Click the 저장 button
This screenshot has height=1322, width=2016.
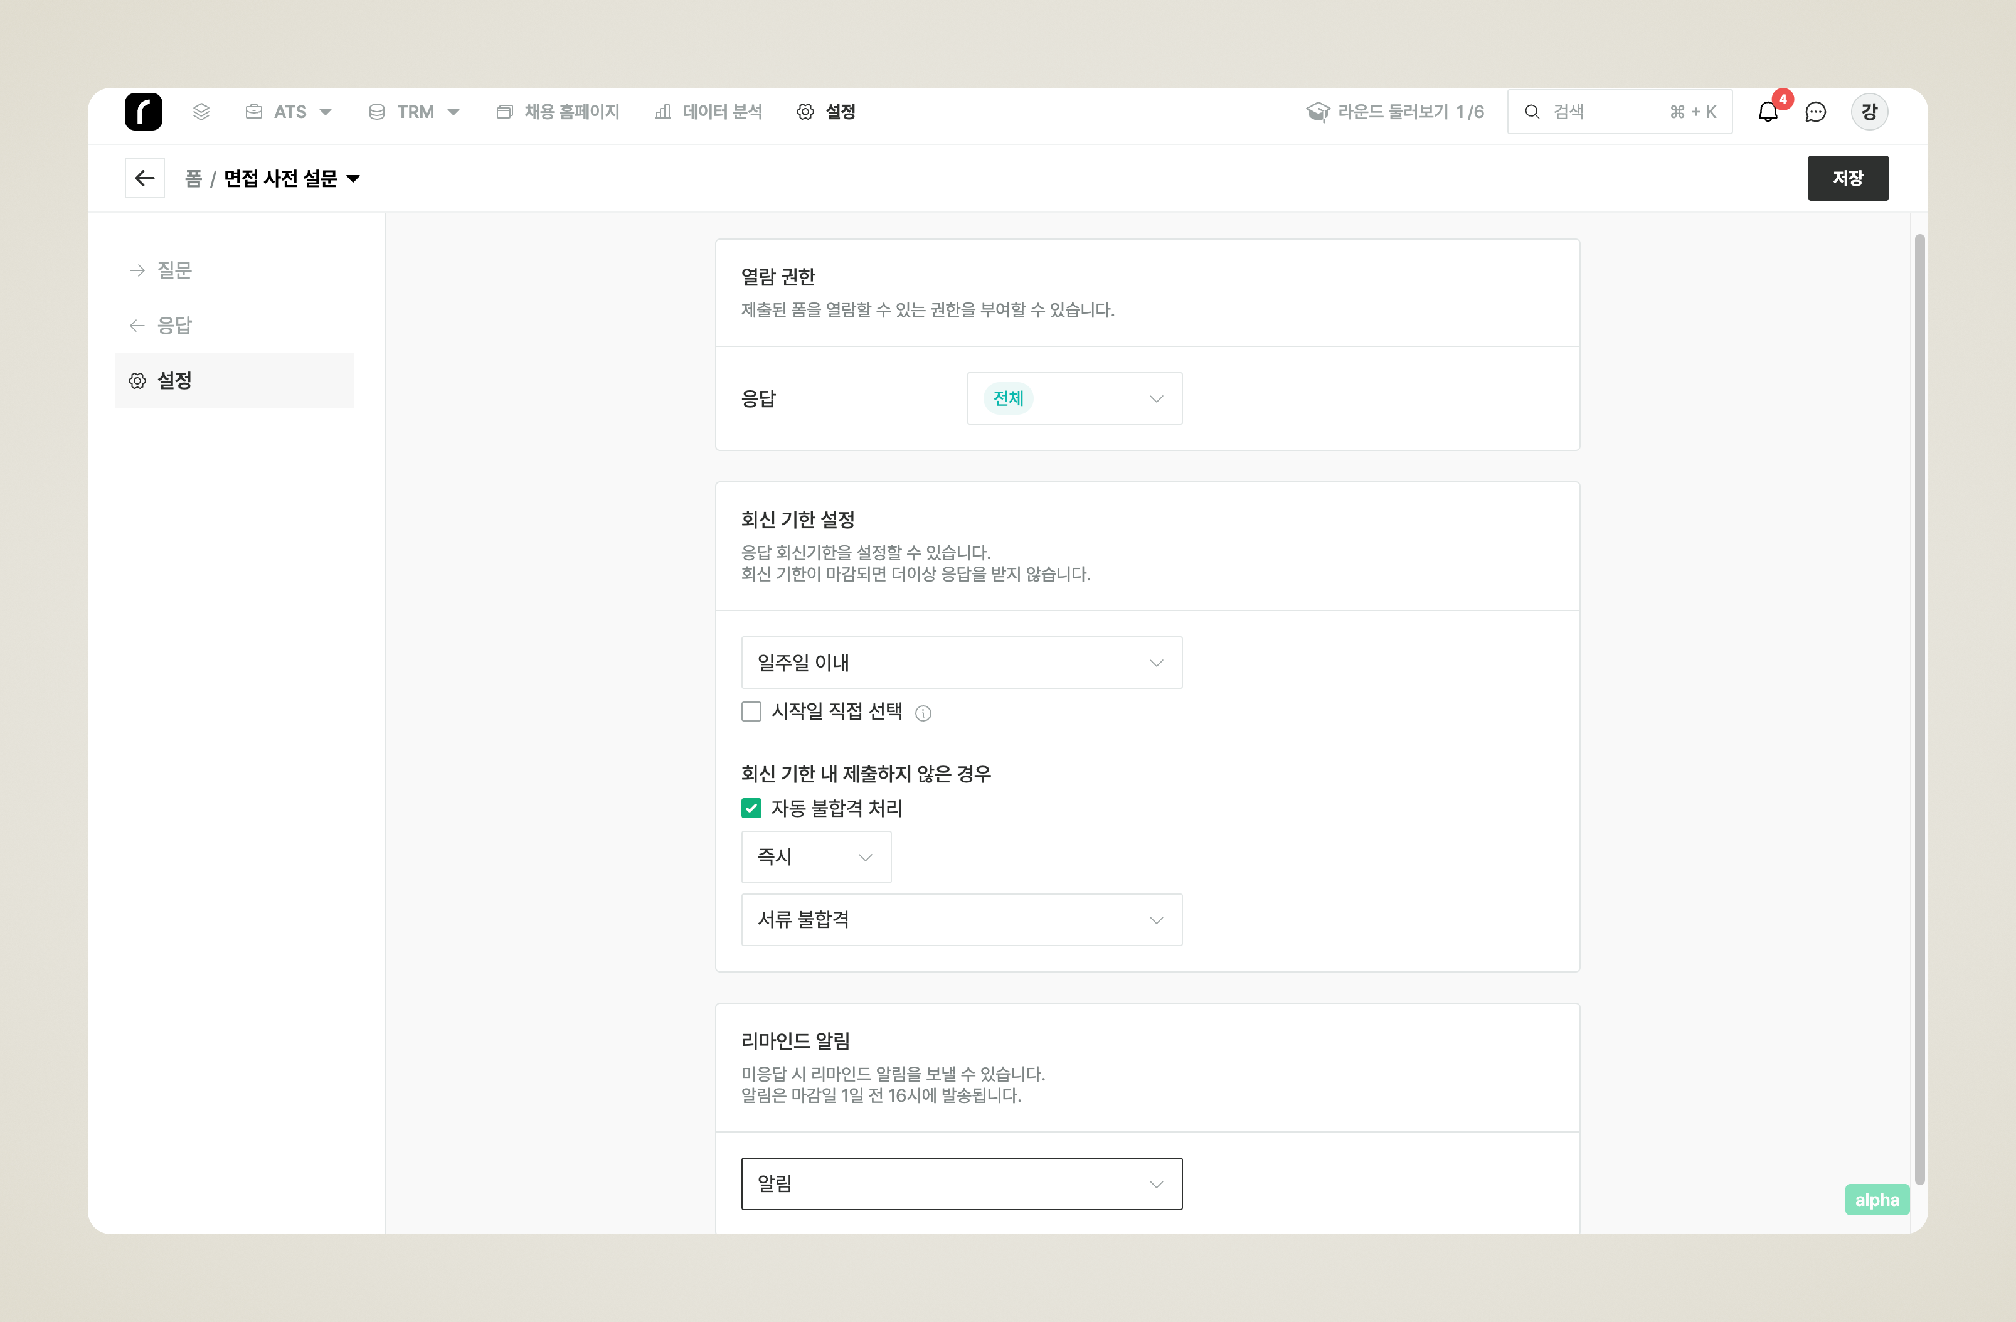tap(1847, 178)
